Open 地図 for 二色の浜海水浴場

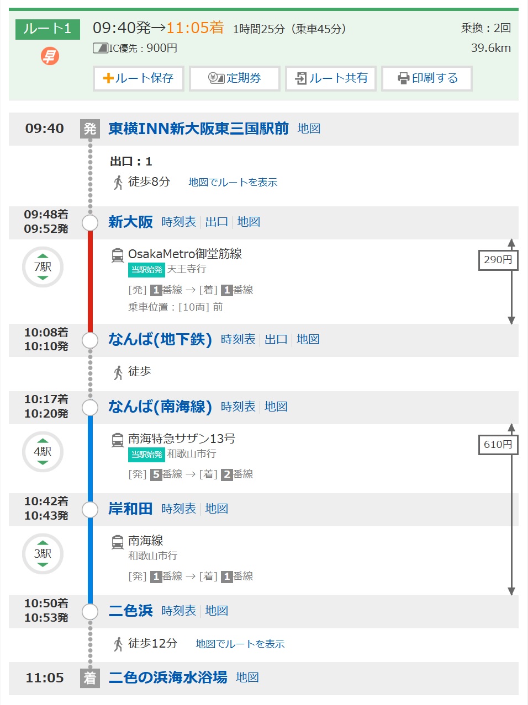pyautogui.click(x=247, y=677)
